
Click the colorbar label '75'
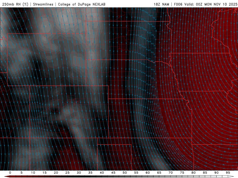(x=182, y=173)
